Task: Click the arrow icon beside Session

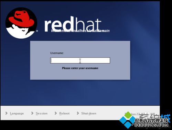Action: (x=32, y=113)
